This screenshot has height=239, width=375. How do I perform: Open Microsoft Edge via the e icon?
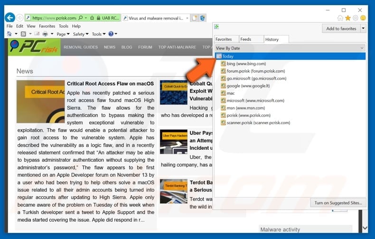pos(202,18)
